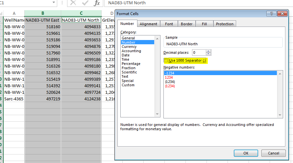Click the Cancel button

click(x=273, y=153)
